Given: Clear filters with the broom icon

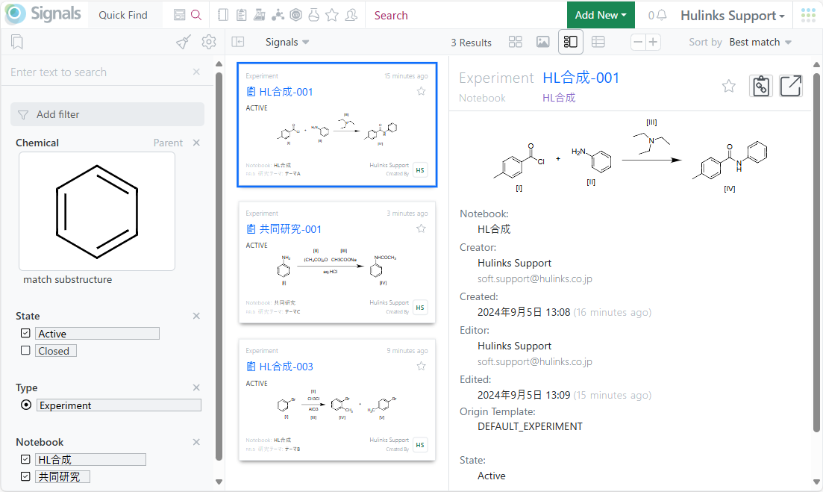Looking at the screenshot, I should pos(183,43).
